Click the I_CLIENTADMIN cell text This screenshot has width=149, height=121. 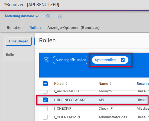point(67,117)
